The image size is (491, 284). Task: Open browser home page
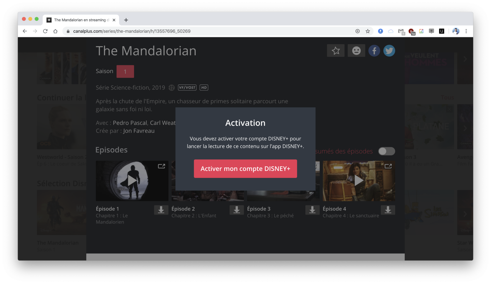click(x=55, y=31)
